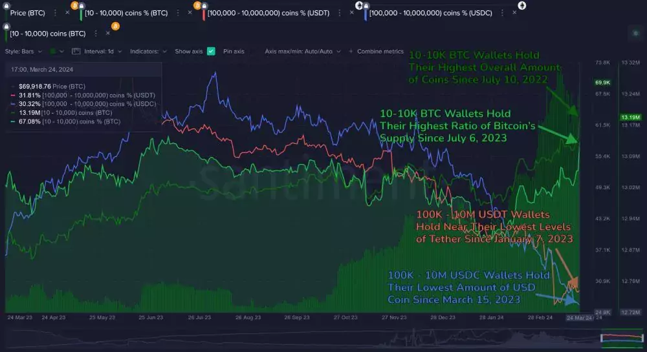Screen dimensions: 647x352
Task: Click the 27 Nov 23 date label
Action: [394, 317]
